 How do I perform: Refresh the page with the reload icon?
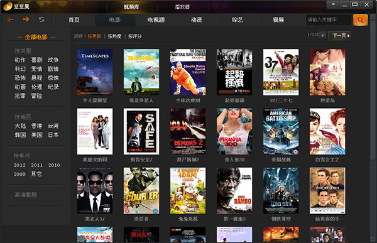click(x=42, y=19)
